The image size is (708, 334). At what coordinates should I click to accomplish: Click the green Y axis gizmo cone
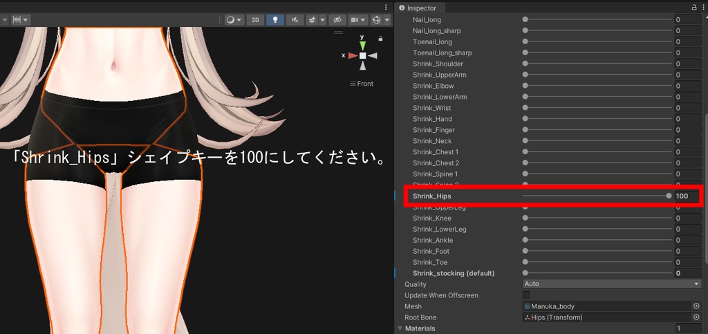tap(362, 45)
